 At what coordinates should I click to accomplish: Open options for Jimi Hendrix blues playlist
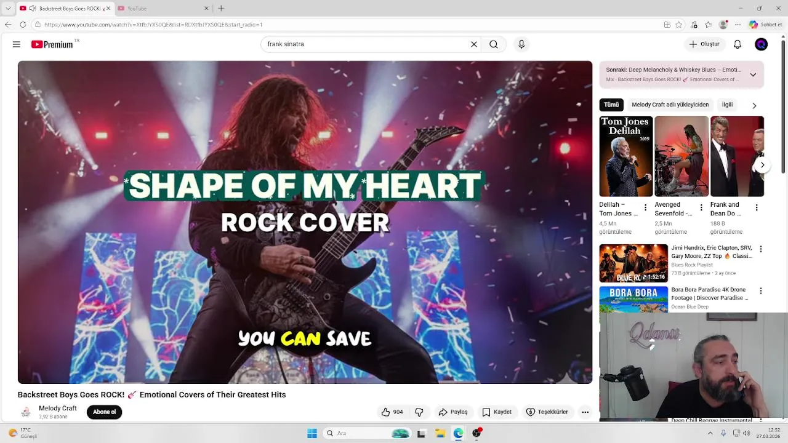tap(760, 249)
